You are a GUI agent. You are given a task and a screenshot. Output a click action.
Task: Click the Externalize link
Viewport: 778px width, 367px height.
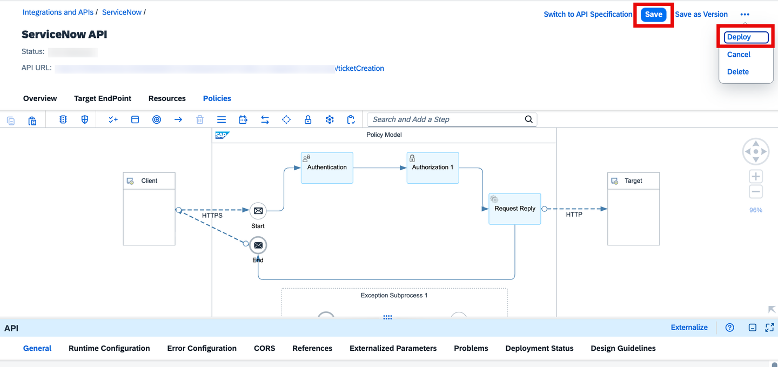coord(689,328)
